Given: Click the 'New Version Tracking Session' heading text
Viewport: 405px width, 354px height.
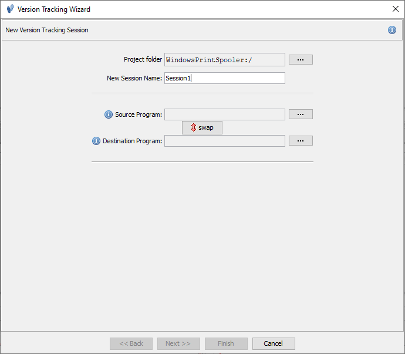Looking at the screenshot, I should coord(47,30).
